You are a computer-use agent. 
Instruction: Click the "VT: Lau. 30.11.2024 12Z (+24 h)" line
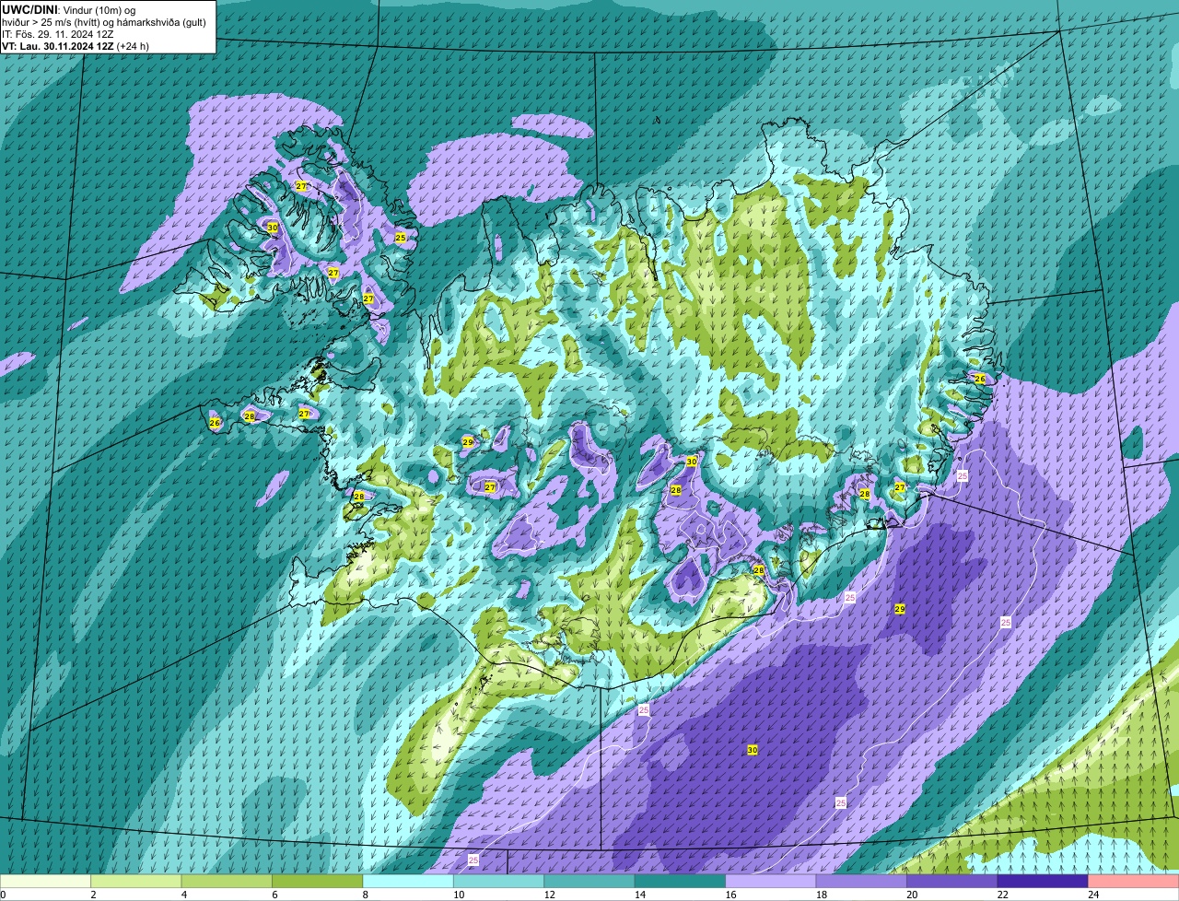76,45
